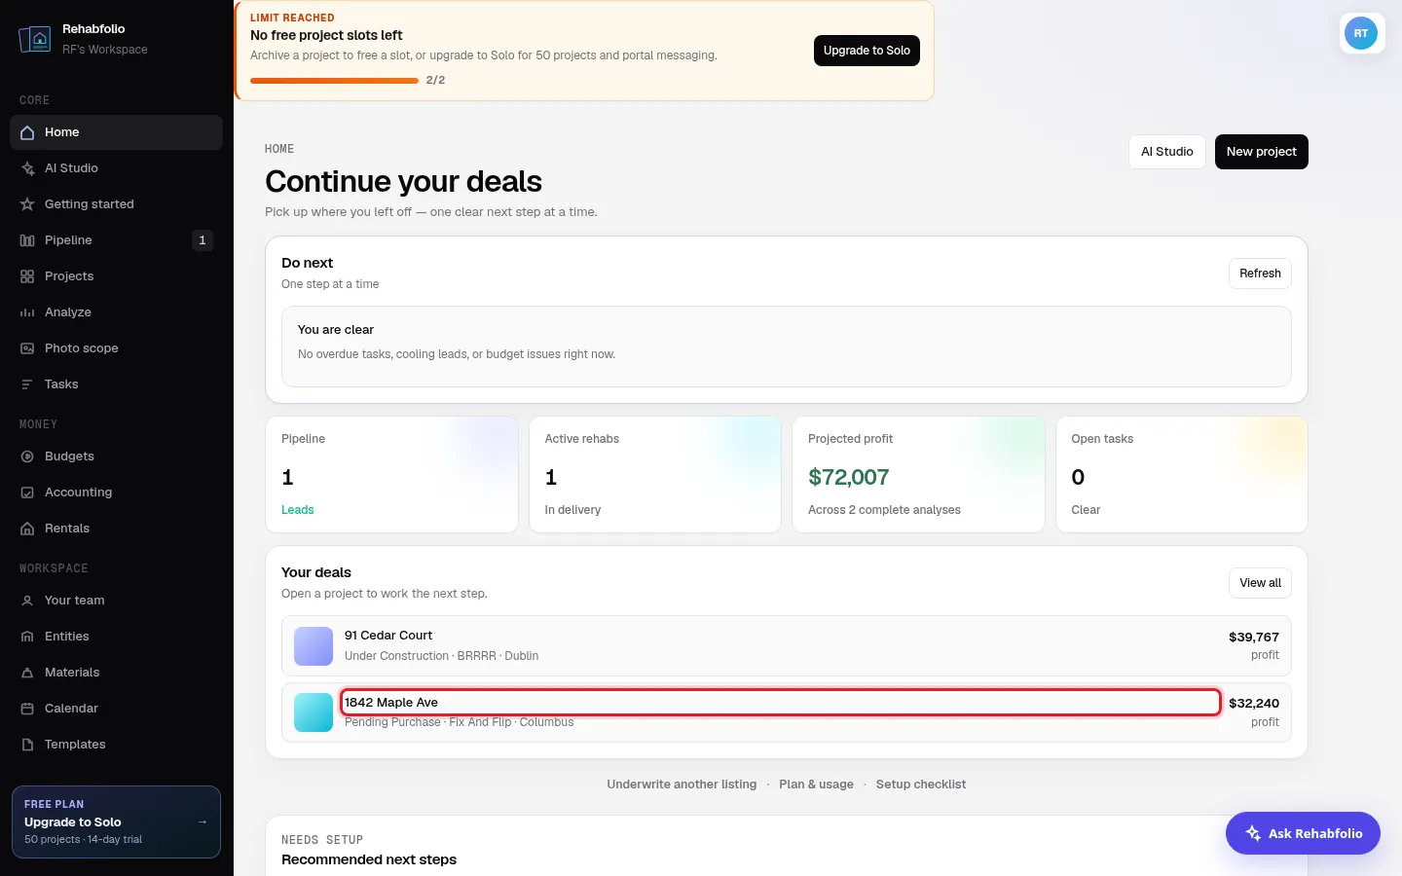Click the $32,240 profit figure
The image size is (1402, 876).
(x=1254, y=704)
